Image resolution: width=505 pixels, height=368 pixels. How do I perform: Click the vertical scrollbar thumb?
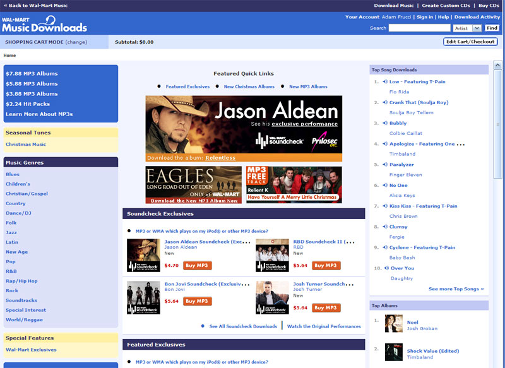tap(497, 124)
